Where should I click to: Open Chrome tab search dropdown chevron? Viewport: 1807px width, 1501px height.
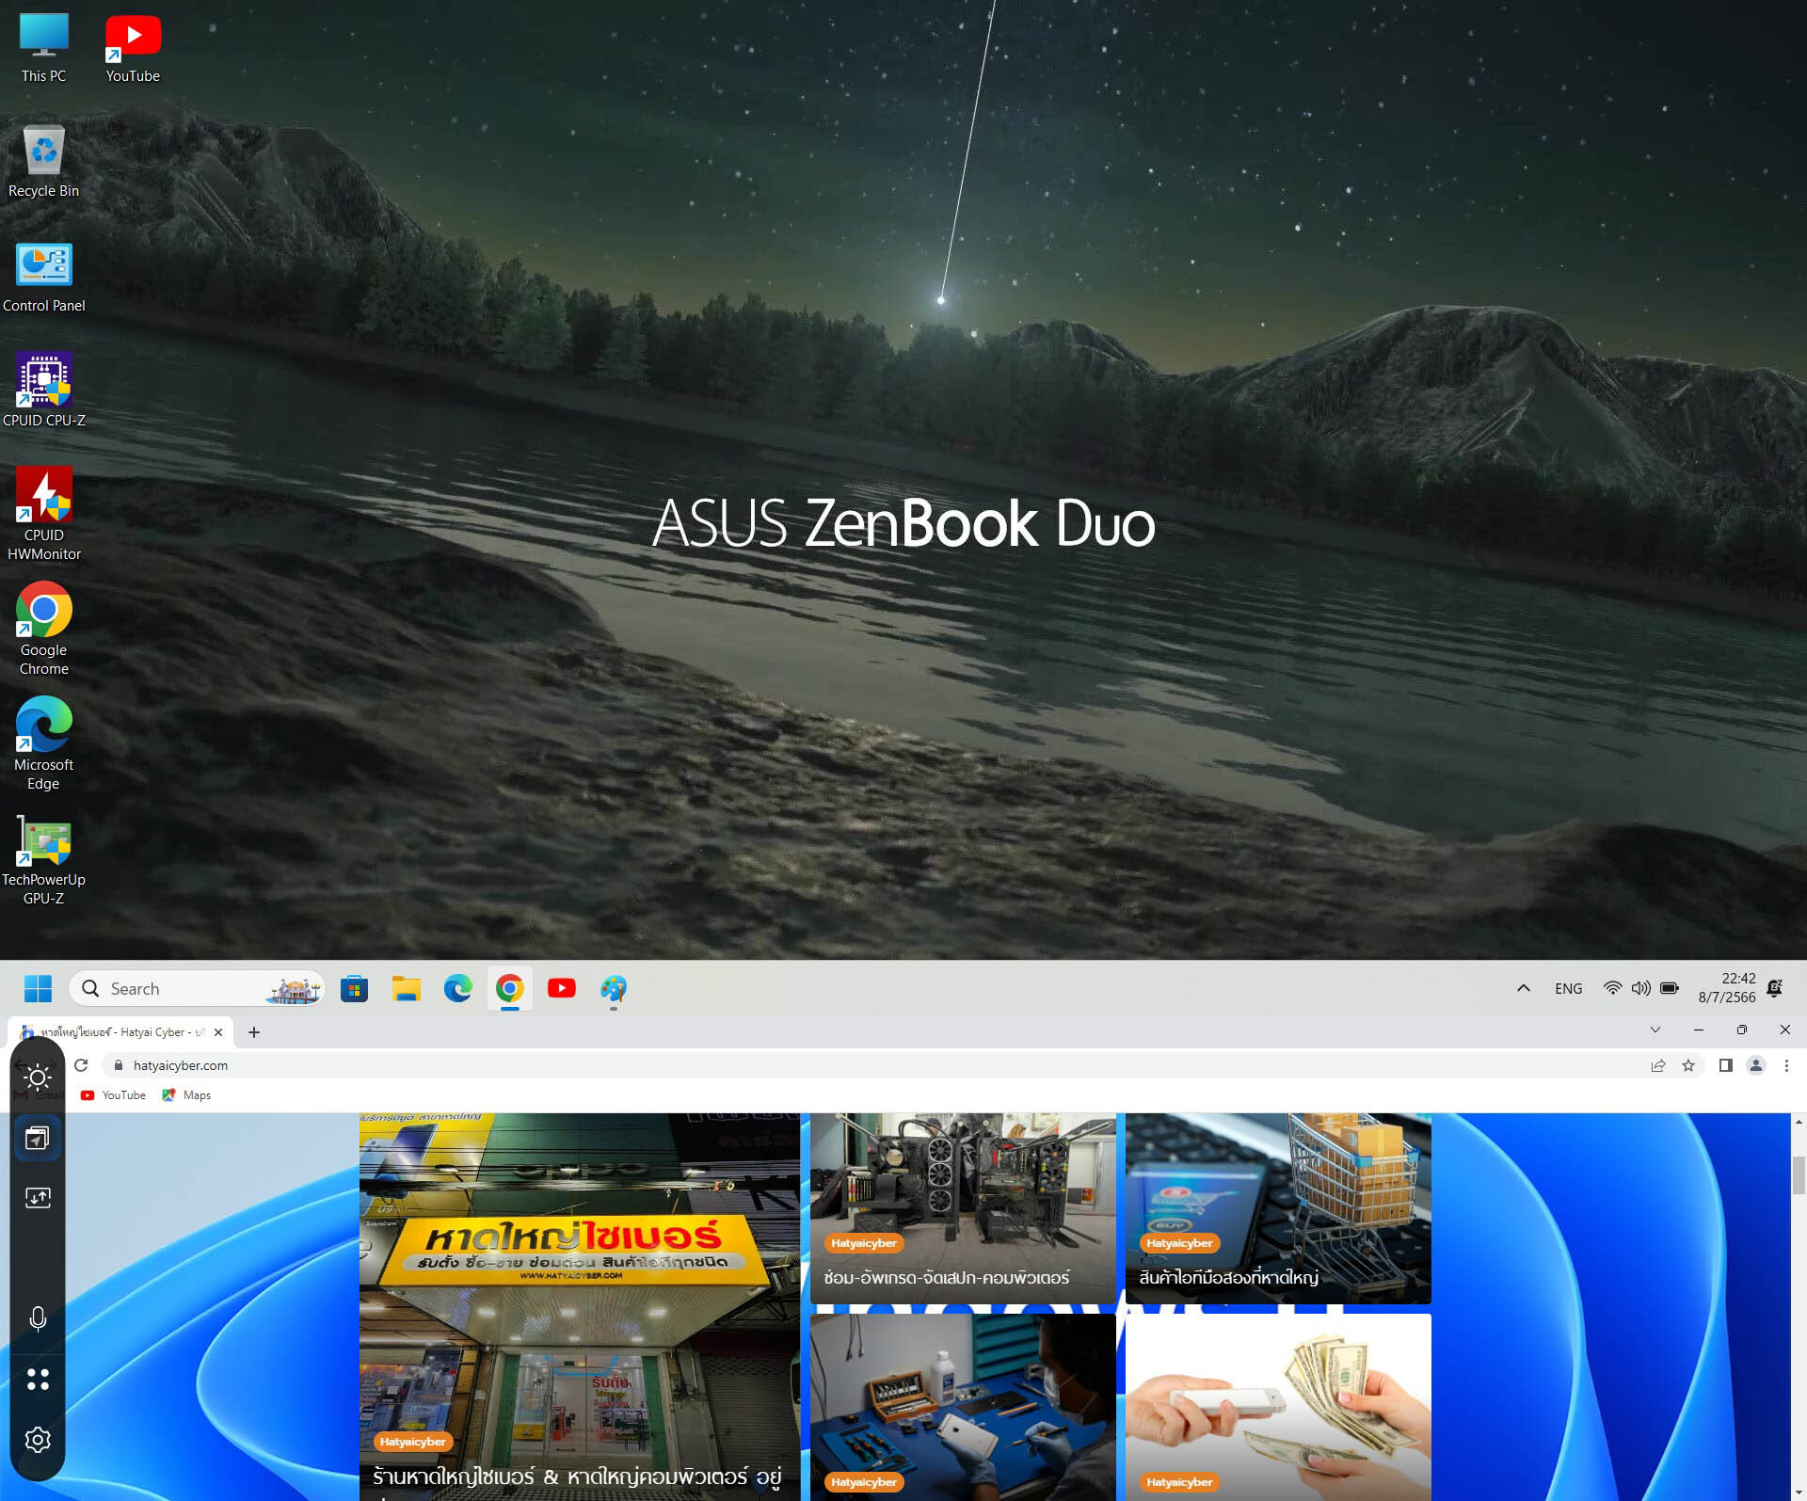pyautogui.click(x=1655, y=1030)
